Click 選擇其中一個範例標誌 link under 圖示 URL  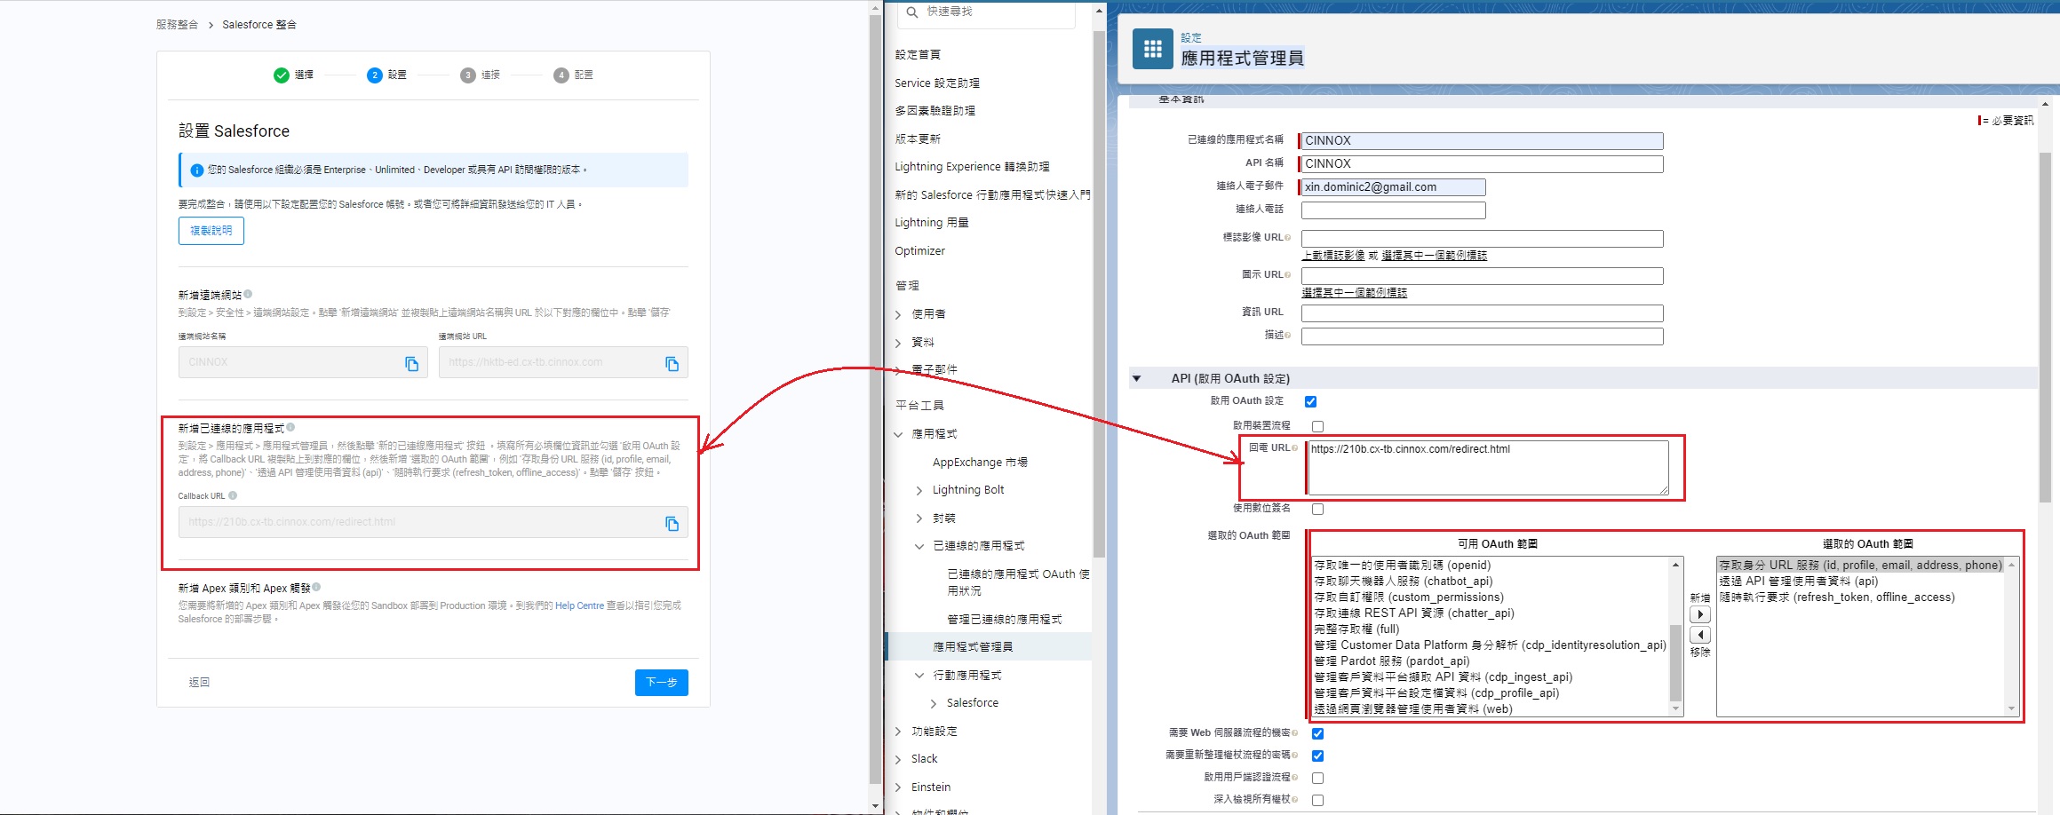click(x=1355, y=293)
